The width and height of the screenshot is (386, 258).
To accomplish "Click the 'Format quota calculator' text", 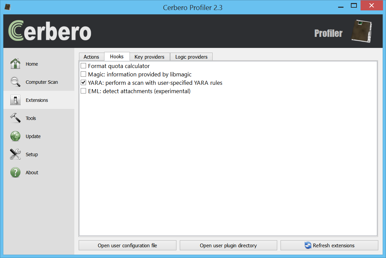I will coord(119,66).
